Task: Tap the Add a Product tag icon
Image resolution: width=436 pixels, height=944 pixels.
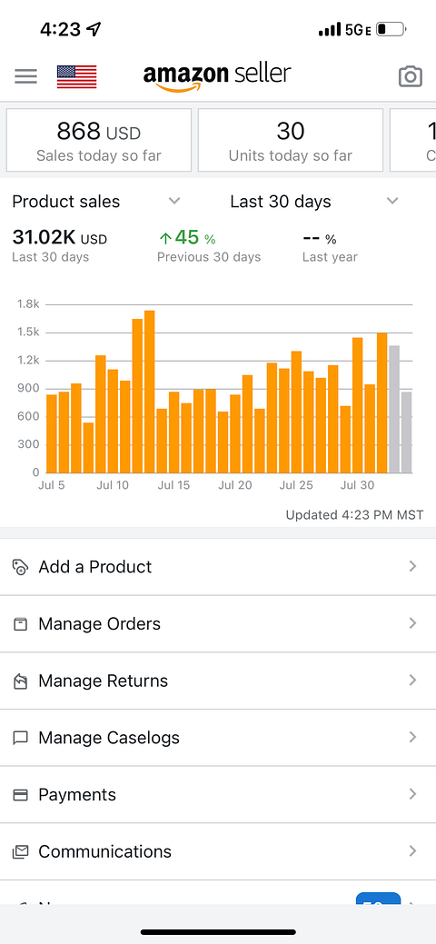Action: [21, 567]
